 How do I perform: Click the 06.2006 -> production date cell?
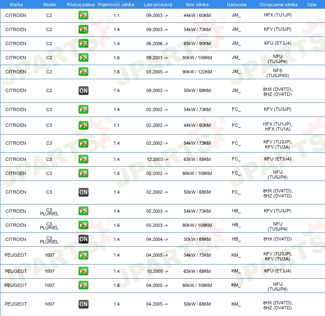pos(157,44)
